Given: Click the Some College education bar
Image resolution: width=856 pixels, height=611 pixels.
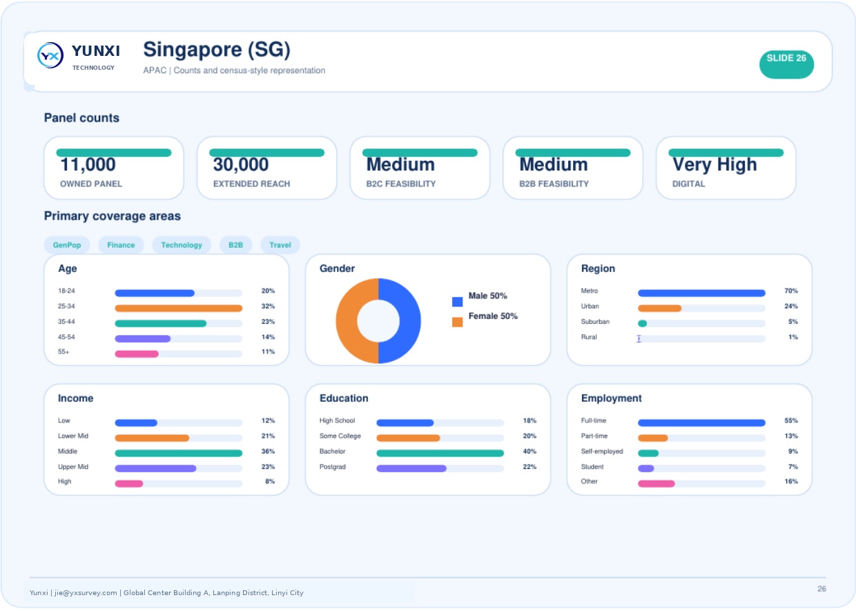Looking at the screenshot, I should (408, 438).
